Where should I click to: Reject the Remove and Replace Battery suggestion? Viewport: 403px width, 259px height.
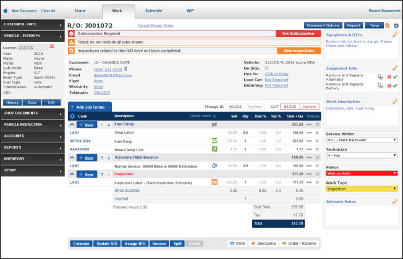point(389,86)
